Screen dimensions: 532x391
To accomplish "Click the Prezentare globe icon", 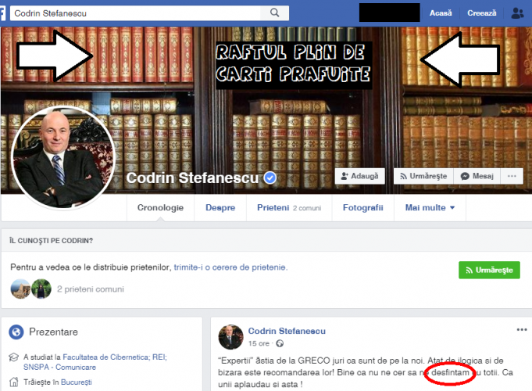I will (x=16, y=332).
